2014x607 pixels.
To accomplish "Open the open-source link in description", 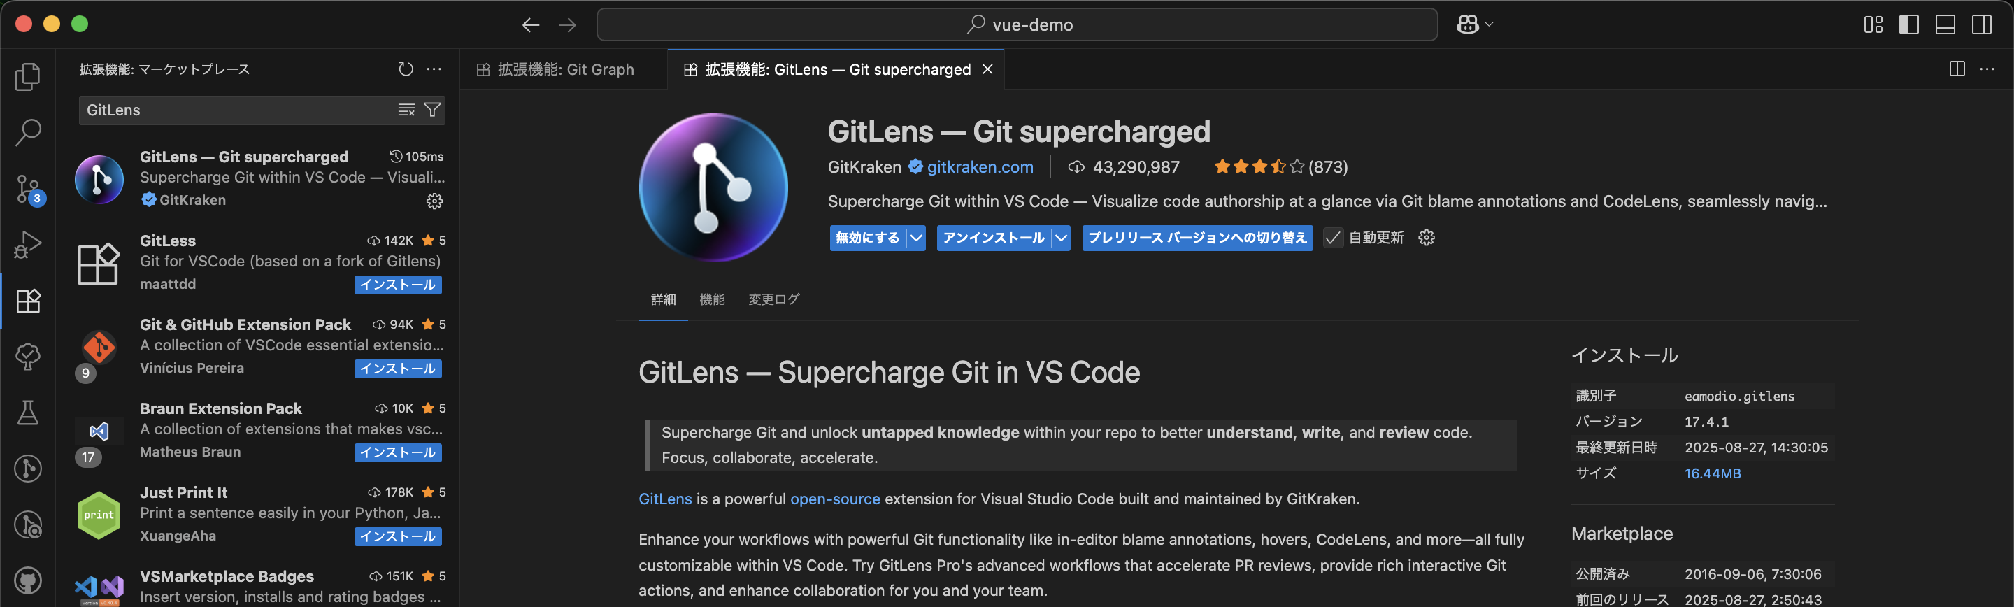I will tap(835, 499).
